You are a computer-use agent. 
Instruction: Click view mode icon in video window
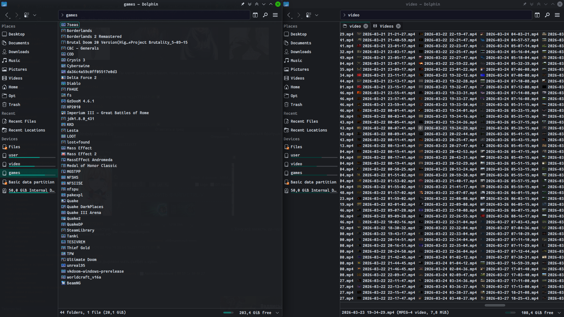309,15
